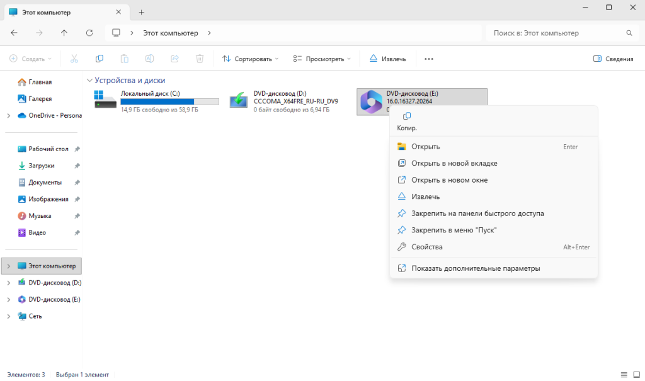
Task: Click Этот компьютер tab title
Action: pos(46,13)
